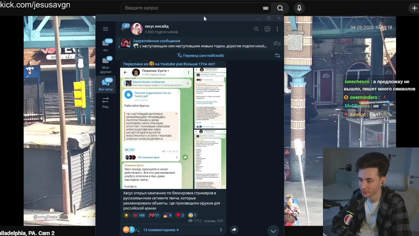Click the reaction showing count 8
The image size is (419, 236).
pos(168,215)
